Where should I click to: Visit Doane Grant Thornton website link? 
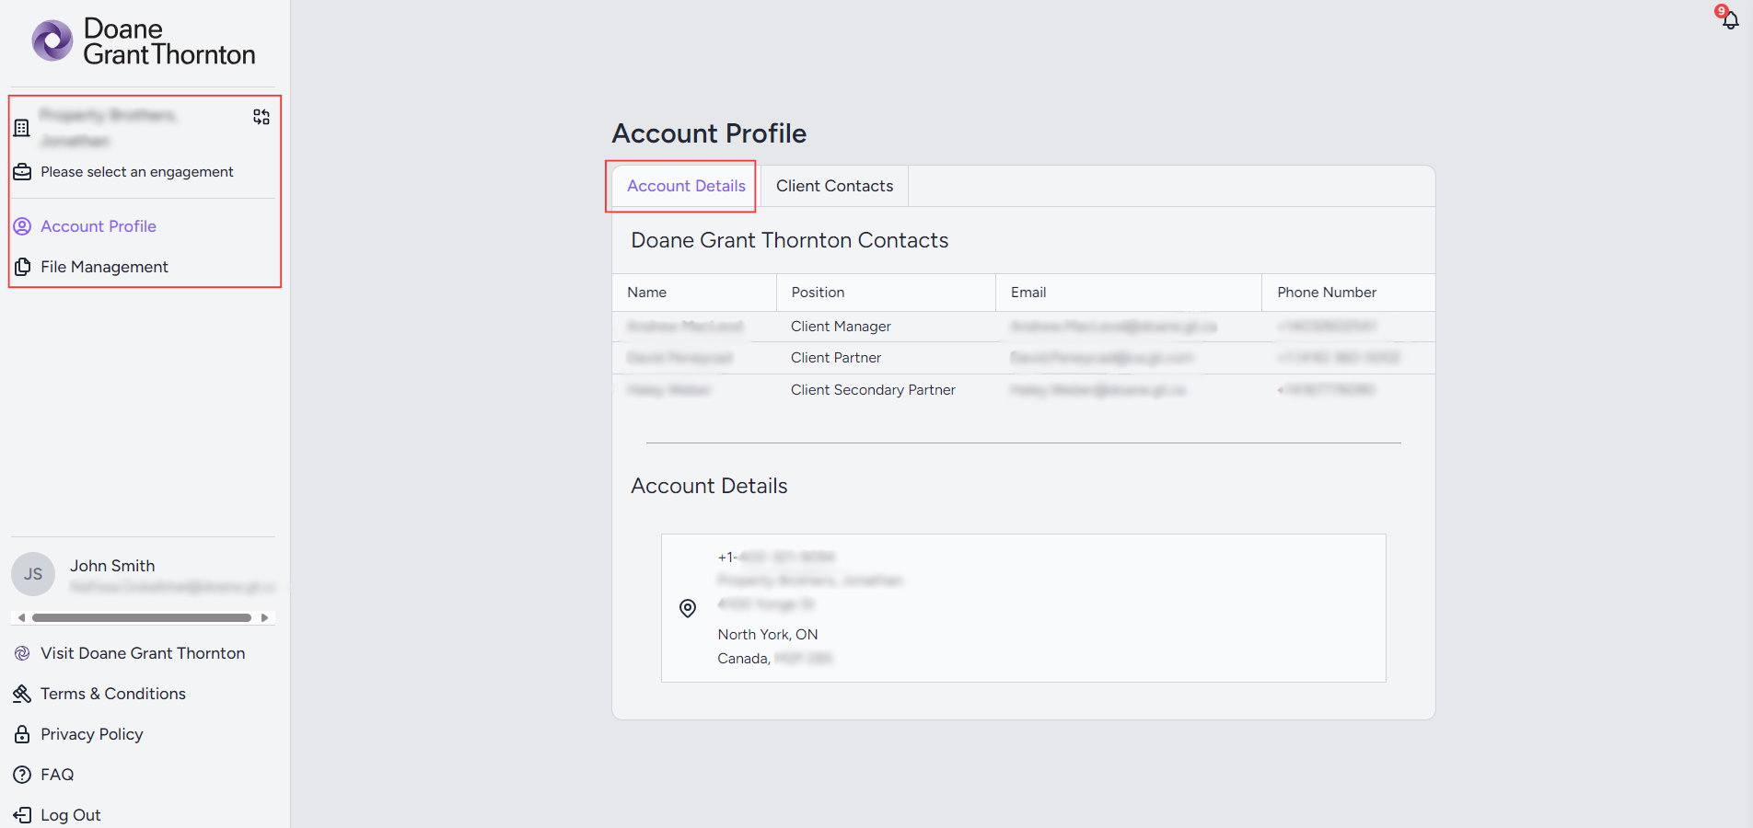coord(143,653)
